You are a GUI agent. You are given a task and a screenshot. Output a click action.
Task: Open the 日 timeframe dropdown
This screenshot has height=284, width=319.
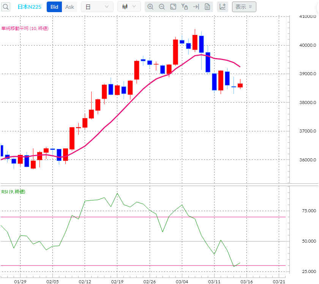[97, 6]
